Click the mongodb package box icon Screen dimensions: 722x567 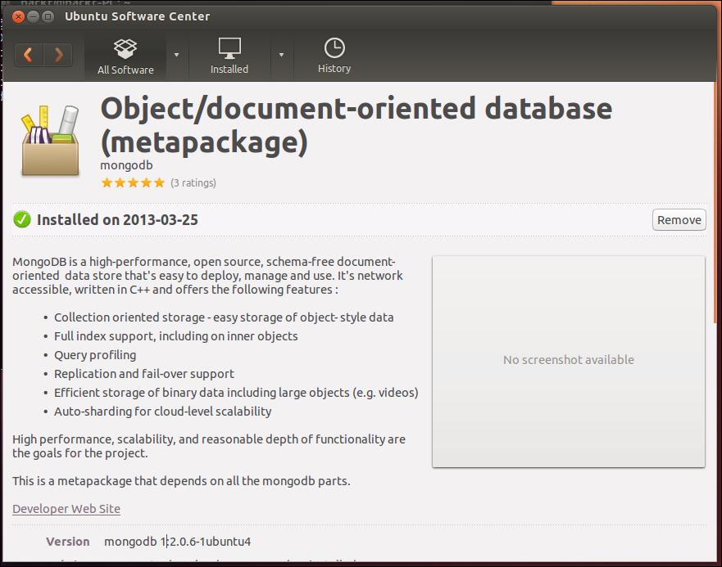[50, 141]
